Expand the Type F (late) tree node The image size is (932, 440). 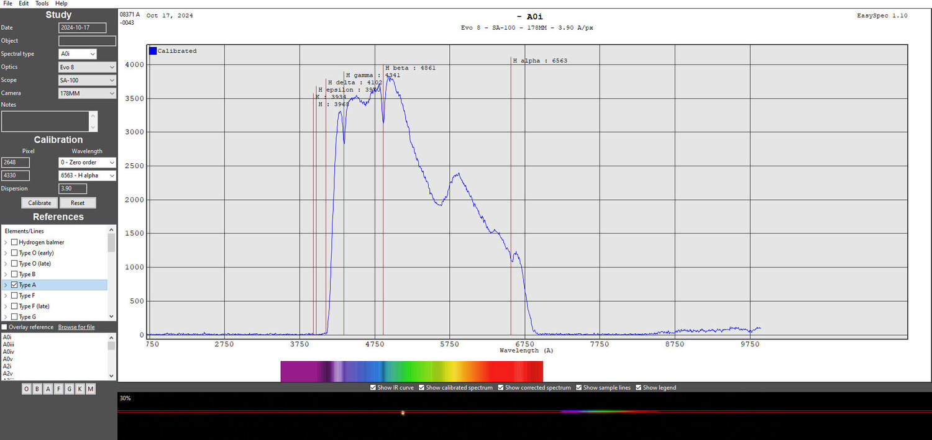(6, 306)
